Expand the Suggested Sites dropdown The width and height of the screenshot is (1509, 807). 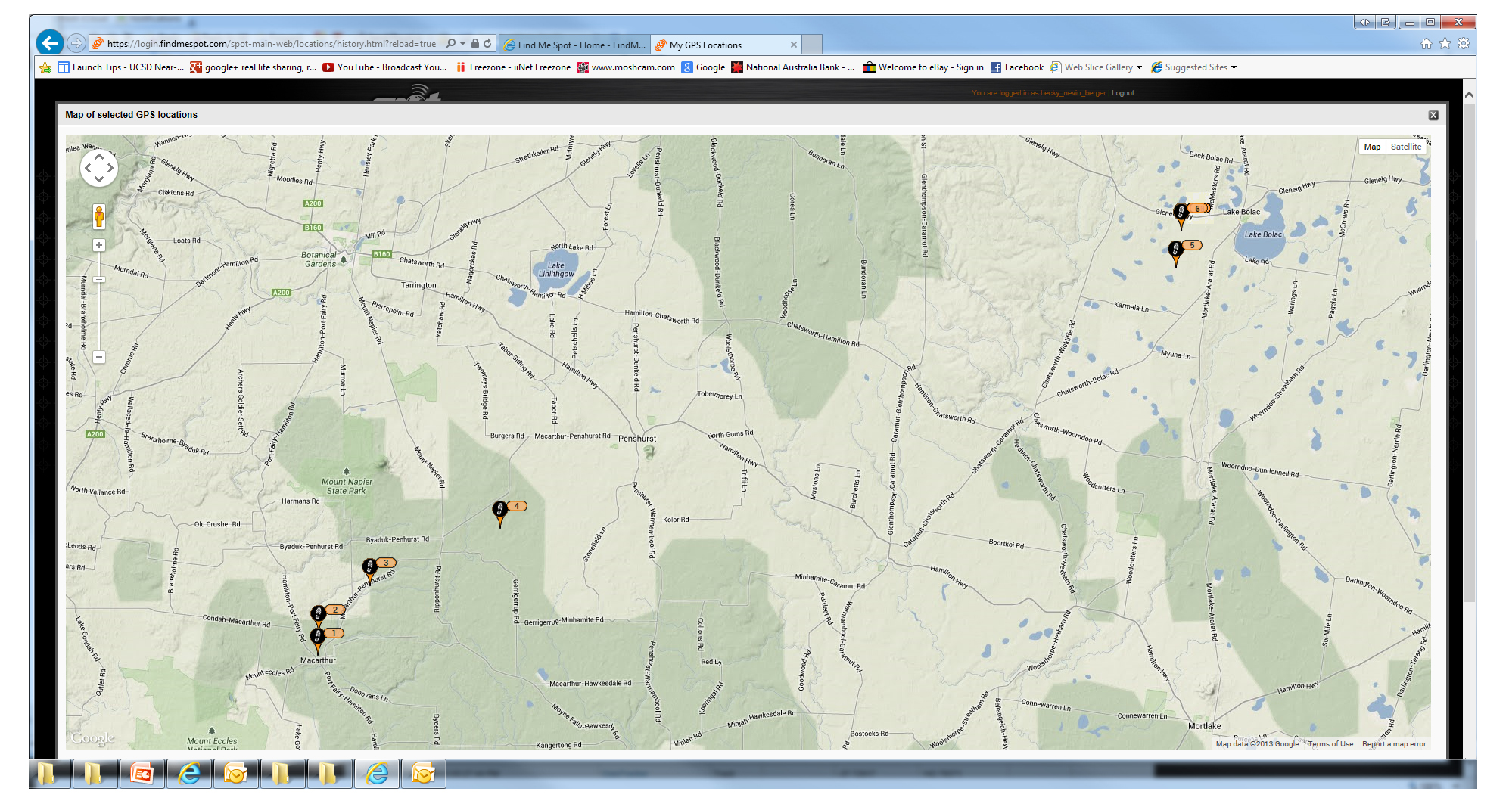pos(1234,67)
